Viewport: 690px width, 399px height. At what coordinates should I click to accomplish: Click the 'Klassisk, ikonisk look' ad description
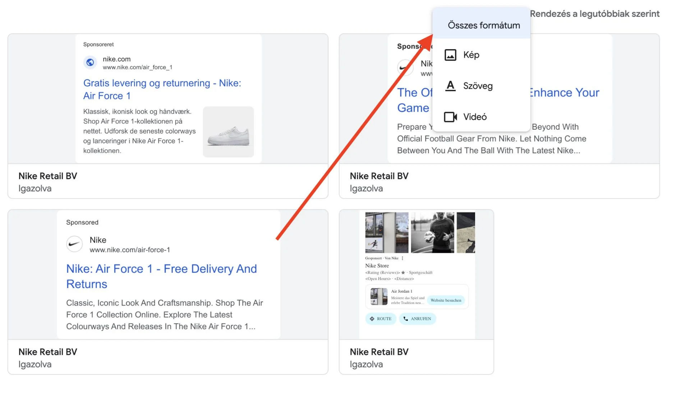tap(140, 131)
